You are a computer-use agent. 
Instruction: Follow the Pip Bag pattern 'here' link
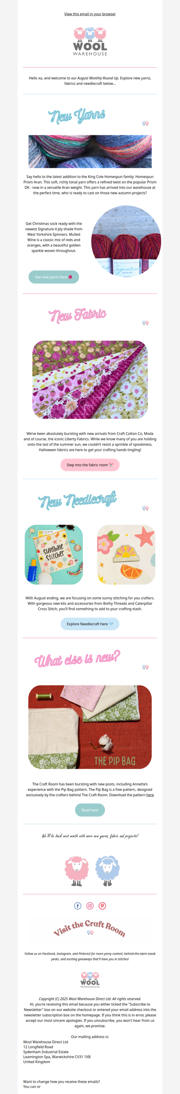point(150,795)
